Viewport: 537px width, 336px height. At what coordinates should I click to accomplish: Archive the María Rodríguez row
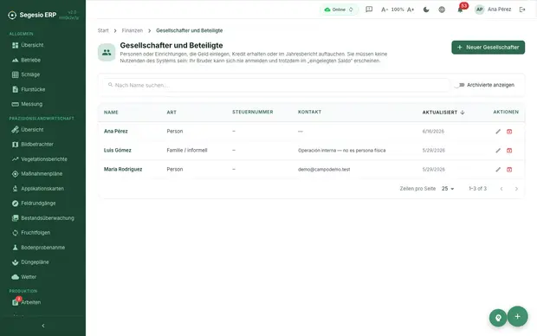coord(509,170)
